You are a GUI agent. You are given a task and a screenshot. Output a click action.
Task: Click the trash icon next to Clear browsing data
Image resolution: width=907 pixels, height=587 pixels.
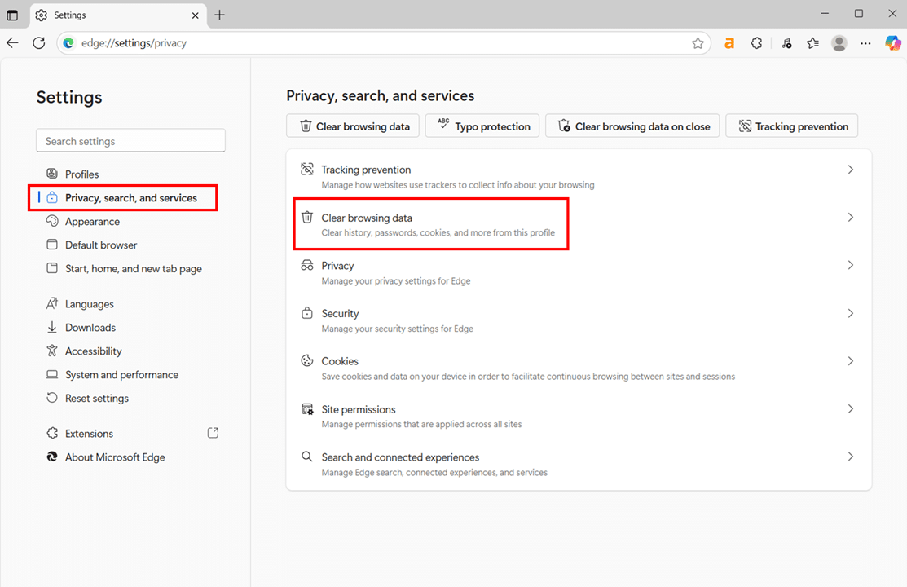[x=306, y=217]
